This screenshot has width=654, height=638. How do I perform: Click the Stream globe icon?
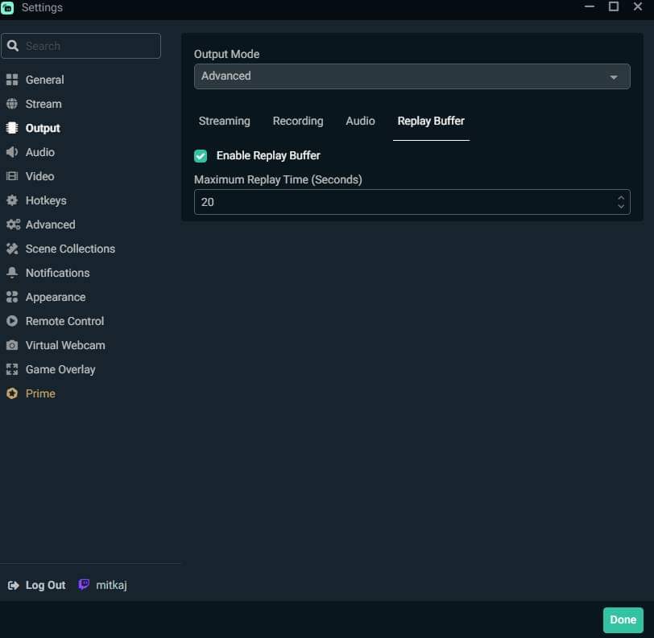tap(12, 104)
